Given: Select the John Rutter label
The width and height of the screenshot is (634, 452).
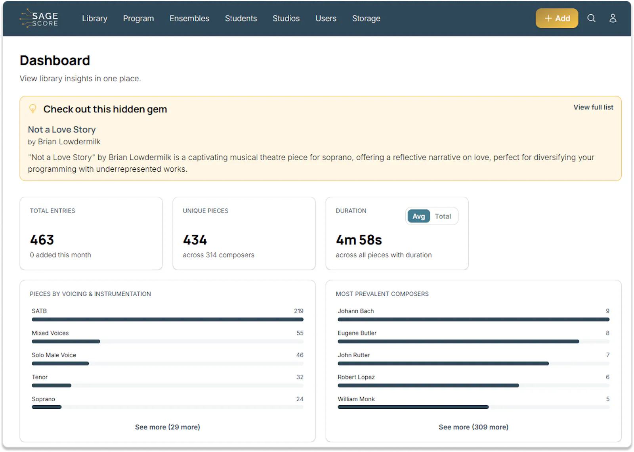Looking at the screenshot, I should point(354,355).
